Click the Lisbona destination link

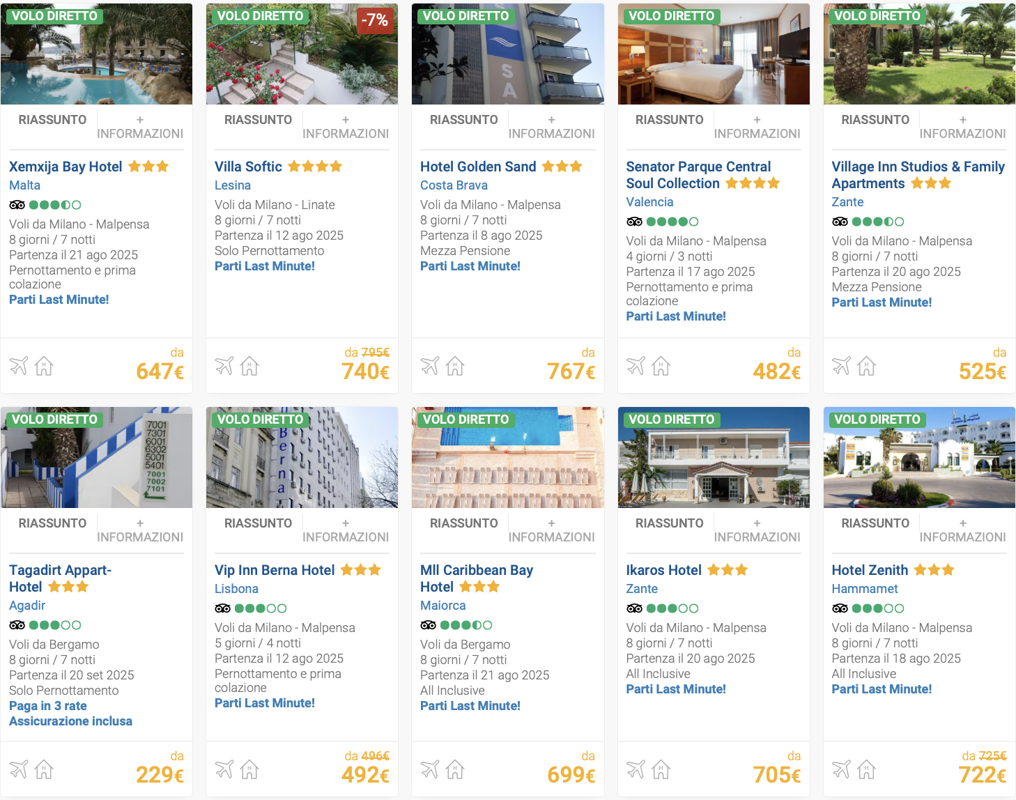pyautogui.click(x=236, y=589)
